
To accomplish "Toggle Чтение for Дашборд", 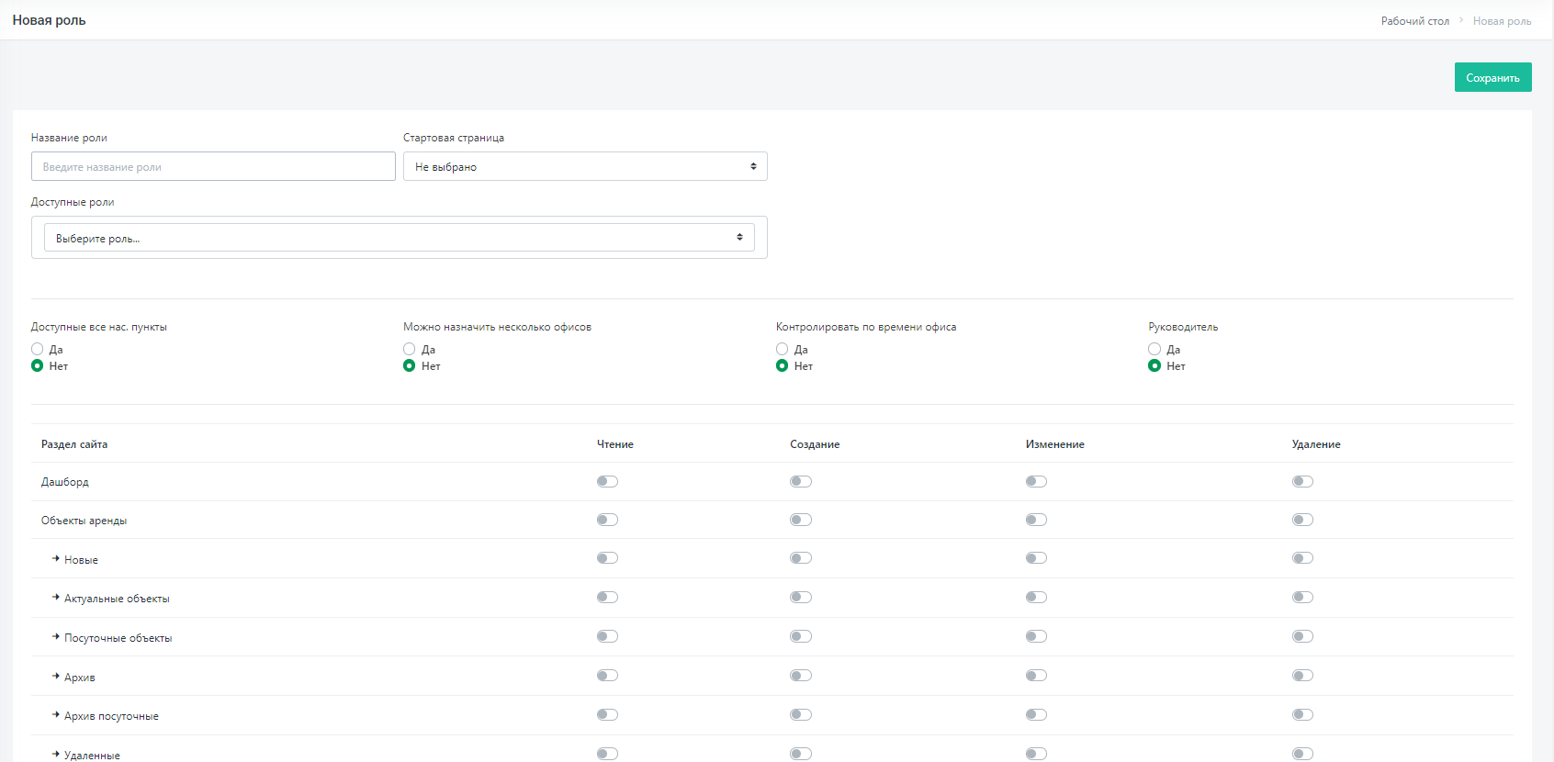I will (x=607, y=481).
